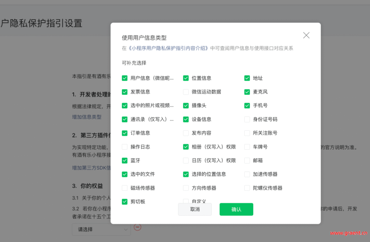Click the 取消 button
The height and width of the screenshot is (242, 370).
pyautogui.click(x=195, y=209)
